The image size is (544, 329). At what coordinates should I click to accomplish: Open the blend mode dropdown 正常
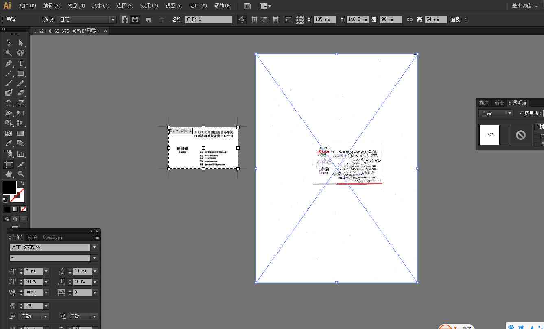coord(496,113)
